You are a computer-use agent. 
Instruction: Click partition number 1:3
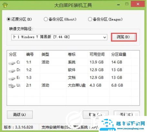coord(29,77)
